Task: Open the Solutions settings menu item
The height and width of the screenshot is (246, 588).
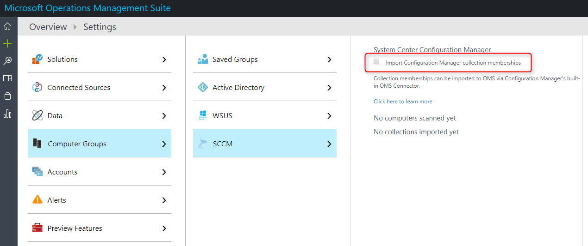Action: click(100, 59)
